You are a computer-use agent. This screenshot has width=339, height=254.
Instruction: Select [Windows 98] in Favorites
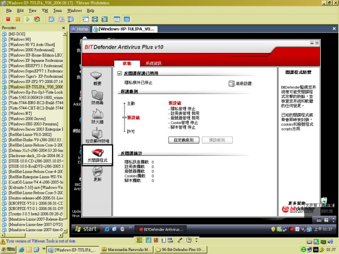(19, 39)
